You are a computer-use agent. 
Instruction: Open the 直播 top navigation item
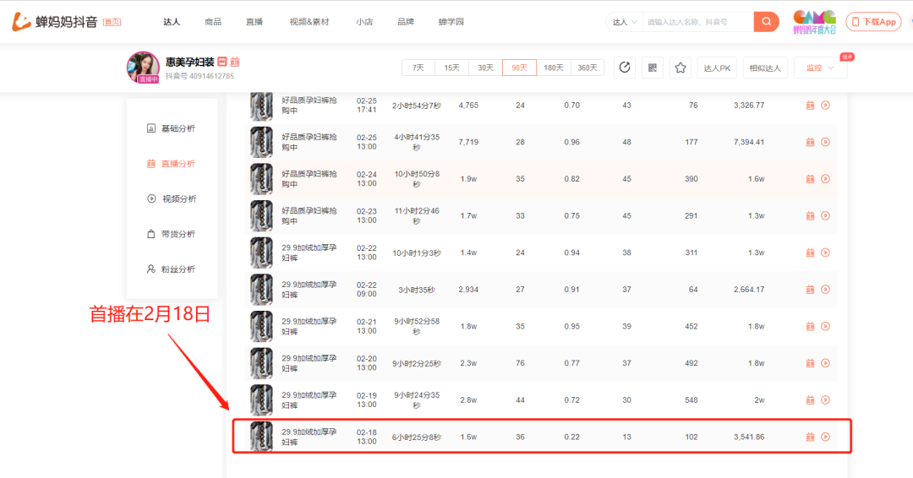(254, 21)
